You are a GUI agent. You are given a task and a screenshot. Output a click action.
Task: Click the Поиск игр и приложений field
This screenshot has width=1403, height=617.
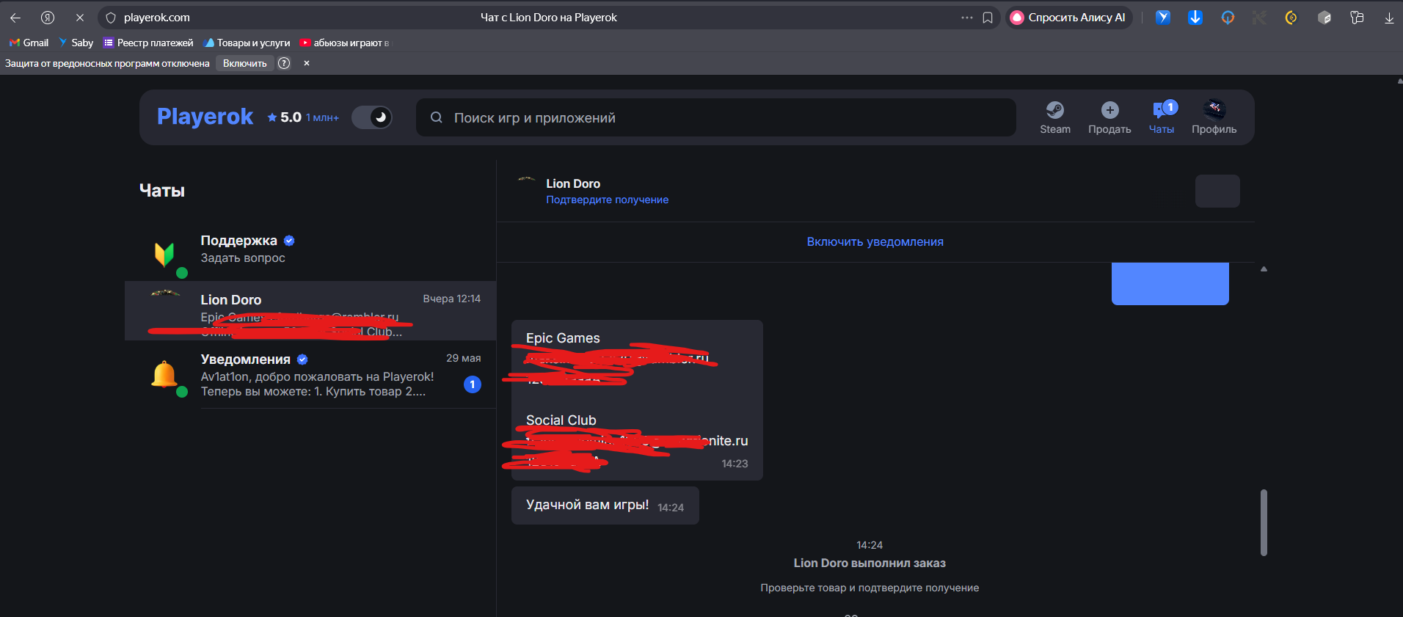pyautogui.click(x=715, y=117)
